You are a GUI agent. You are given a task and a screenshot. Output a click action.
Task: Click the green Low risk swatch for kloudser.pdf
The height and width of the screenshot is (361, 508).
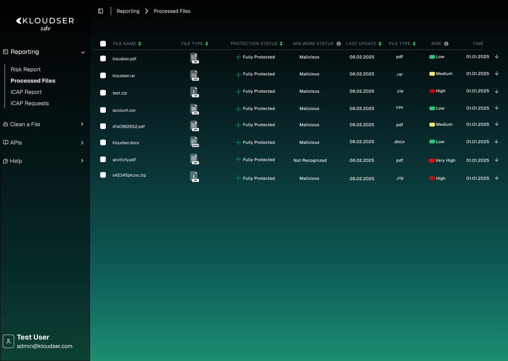(x=432, y=57)
